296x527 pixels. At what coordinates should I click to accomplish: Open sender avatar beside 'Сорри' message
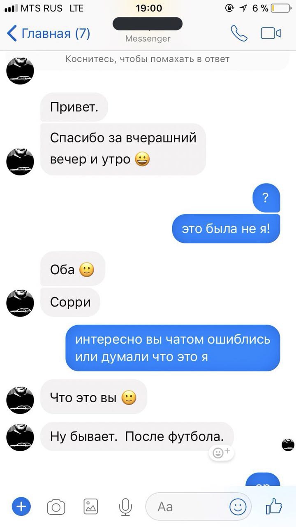click(20, 303)
